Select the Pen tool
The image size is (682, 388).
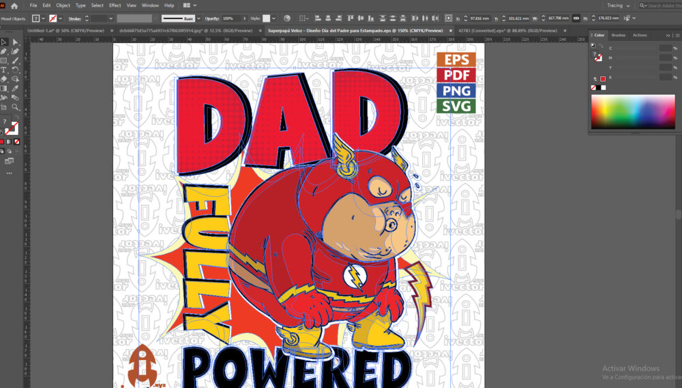4,51
